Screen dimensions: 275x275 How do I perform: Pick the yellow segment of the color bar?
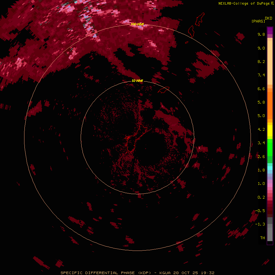[270, 131]
